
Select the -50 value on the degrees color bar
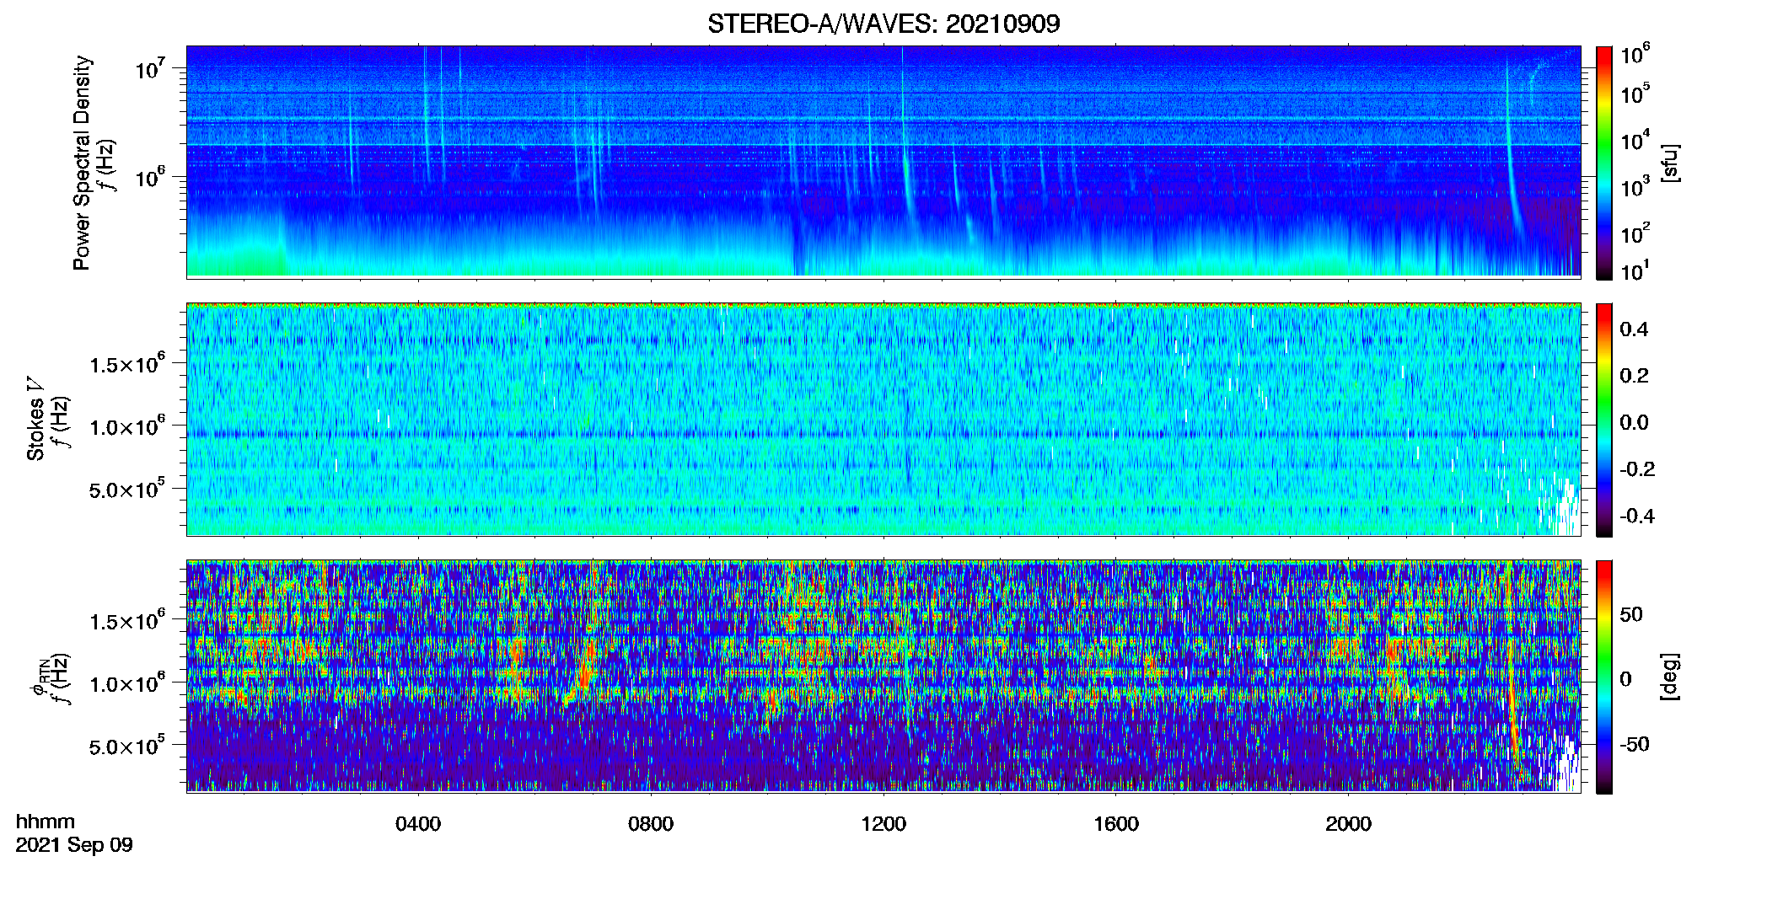[1634, 744]
